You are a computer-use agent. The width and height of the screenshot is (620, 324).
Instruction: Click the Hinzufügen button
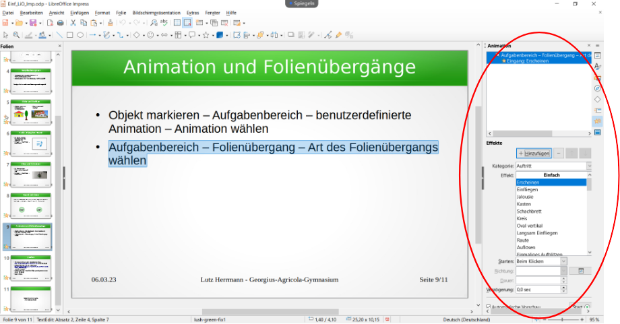point(533,153)
